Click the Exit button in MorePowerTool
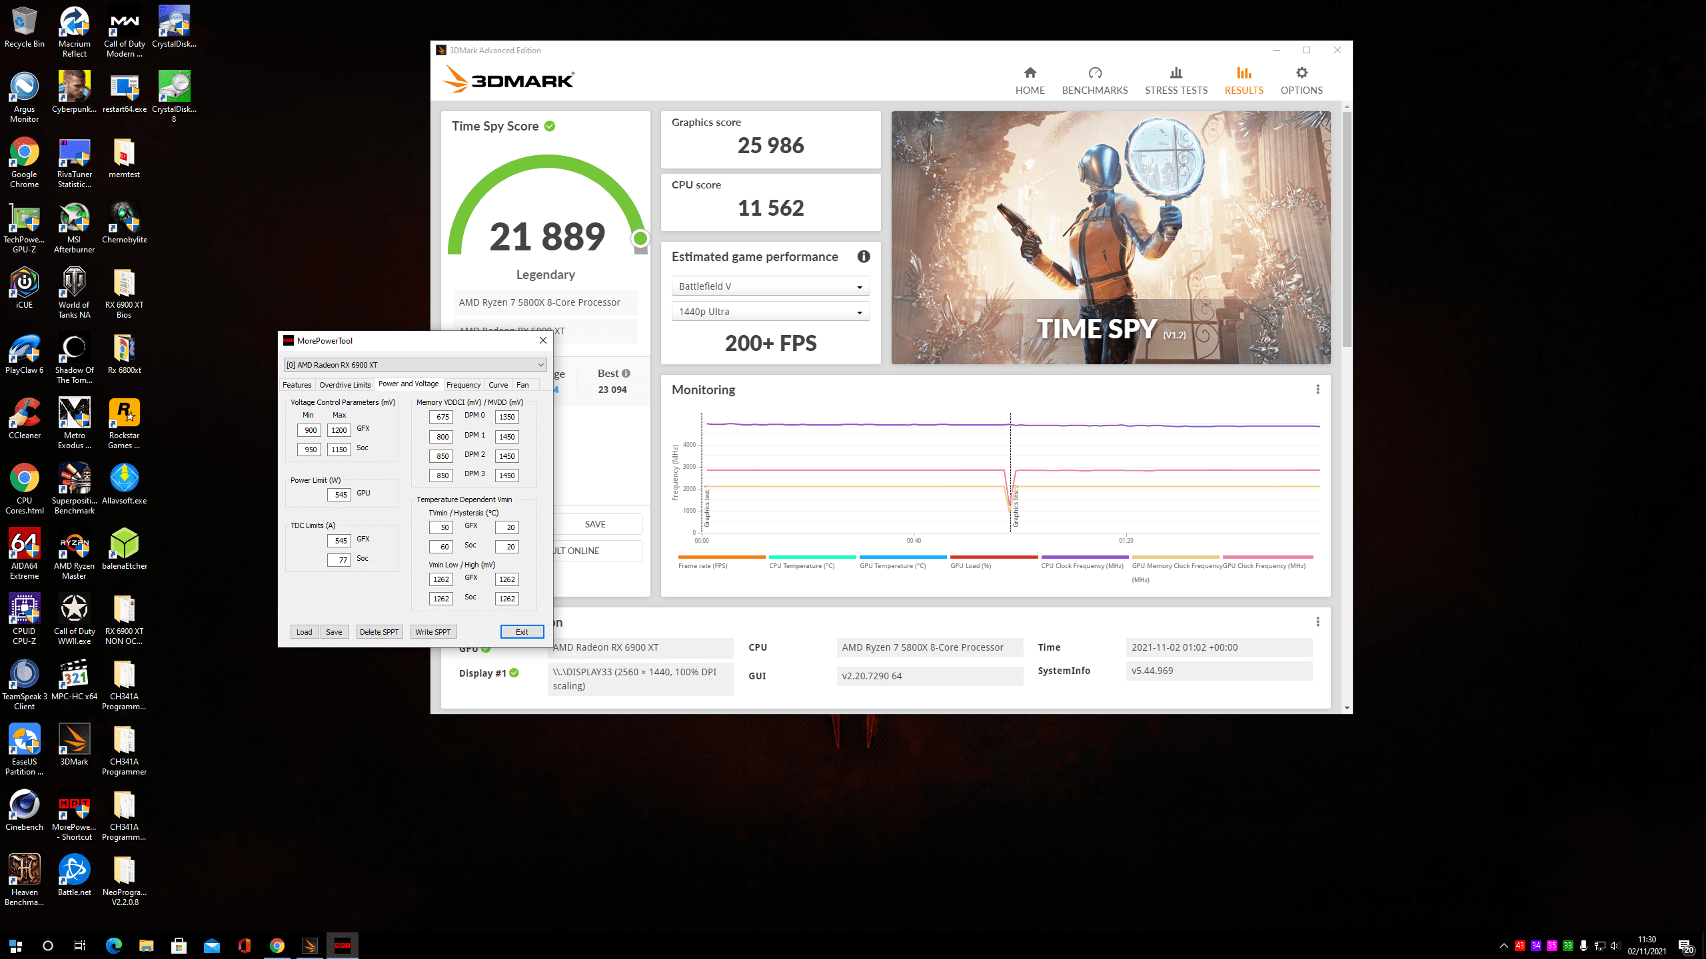 [x=522, y=632]
